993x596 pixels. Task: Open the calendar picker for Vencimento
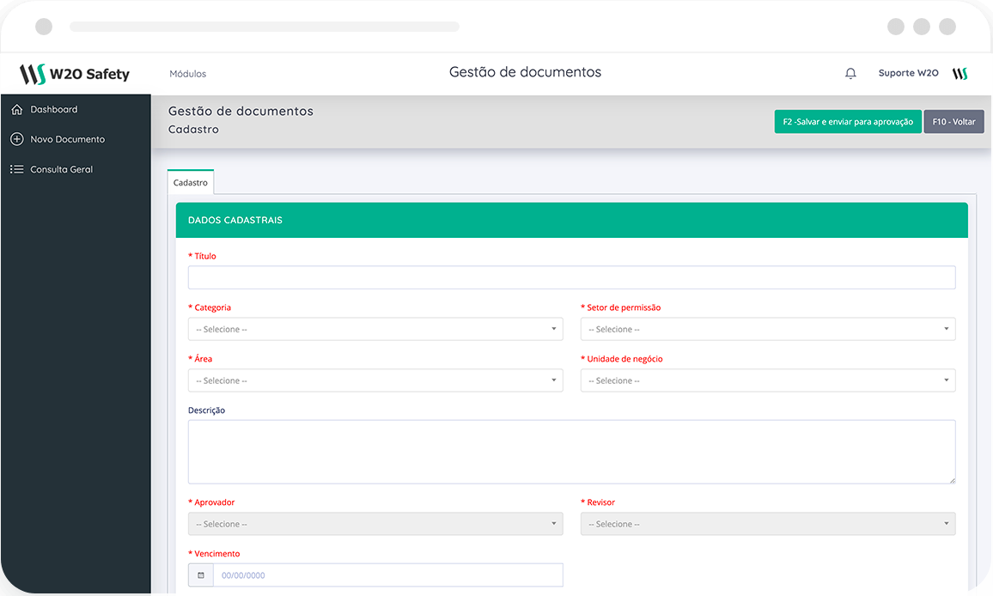[x=200, y=575]
